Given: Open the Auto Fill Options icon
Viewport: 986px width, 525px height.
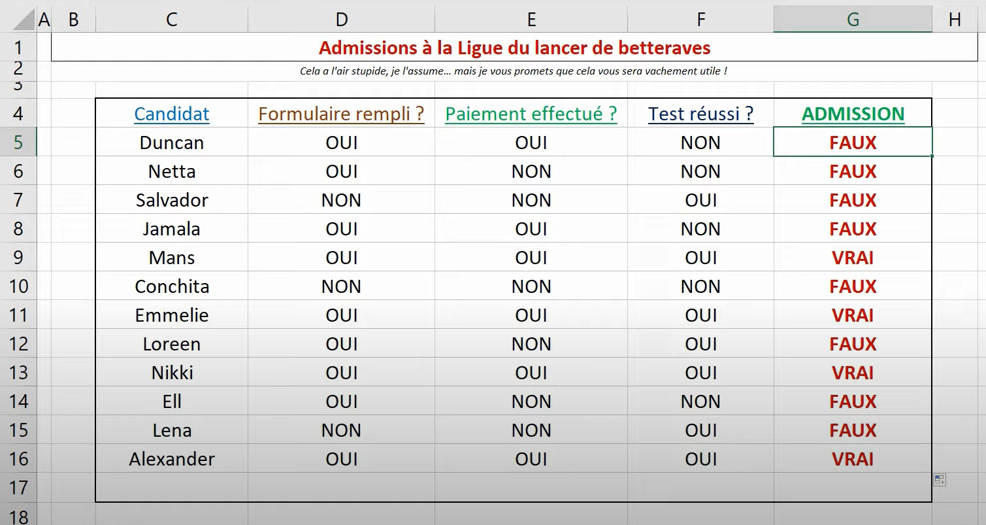Looking at the screenshot, I should 940,480.
